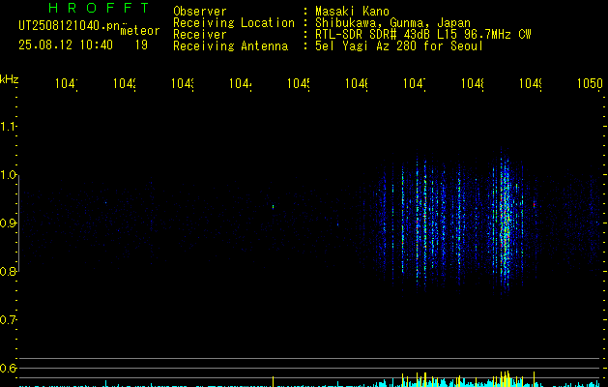The width and height of the screenshot is (608, 387).
Task: Click the 0.7 frequency axis label
Action: 8,320
